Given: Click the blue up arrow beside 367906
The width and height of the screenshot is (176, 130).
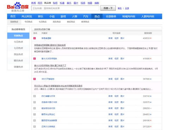Looking at the screenshot, I should tap(151, 79).
